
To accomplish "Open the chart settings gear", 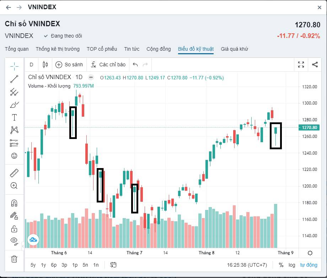I will 310,253.
